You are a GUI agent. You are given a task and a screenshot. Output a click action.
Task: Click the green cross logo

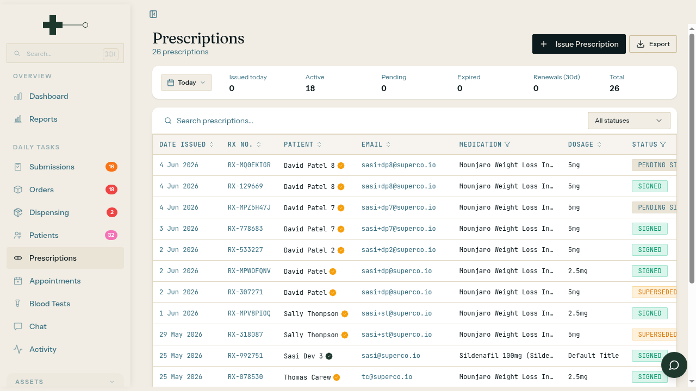pos(53,25)
